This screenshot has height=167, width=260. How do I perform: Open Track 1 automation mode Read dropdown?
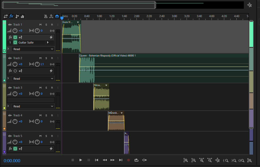(33, 49)
